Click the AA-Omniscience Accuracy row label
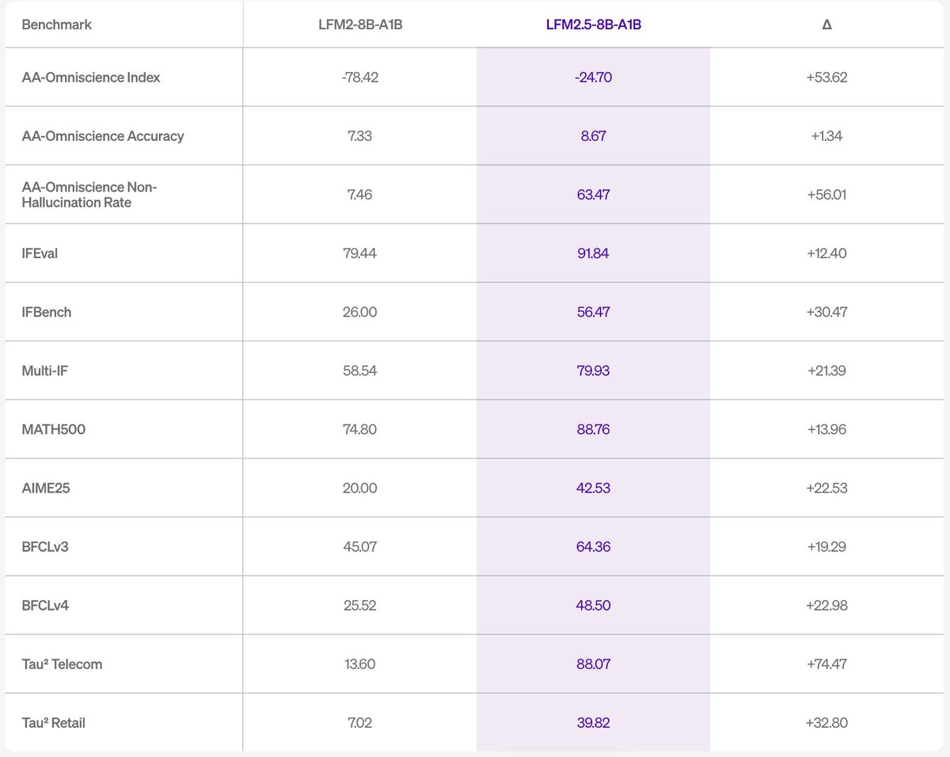The height and width of the screenshot is (757, 950). [x=103, y=136]
